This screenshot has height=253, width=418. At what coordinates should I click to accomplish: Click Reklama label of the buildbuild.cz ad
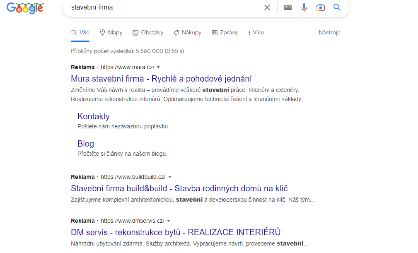82,177
